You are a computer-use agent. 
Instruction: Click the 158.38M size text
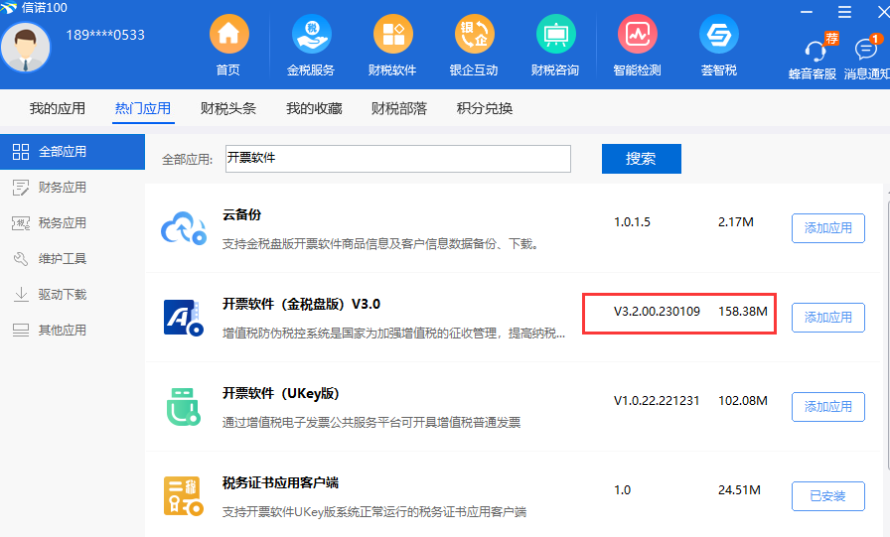point(743,312)
